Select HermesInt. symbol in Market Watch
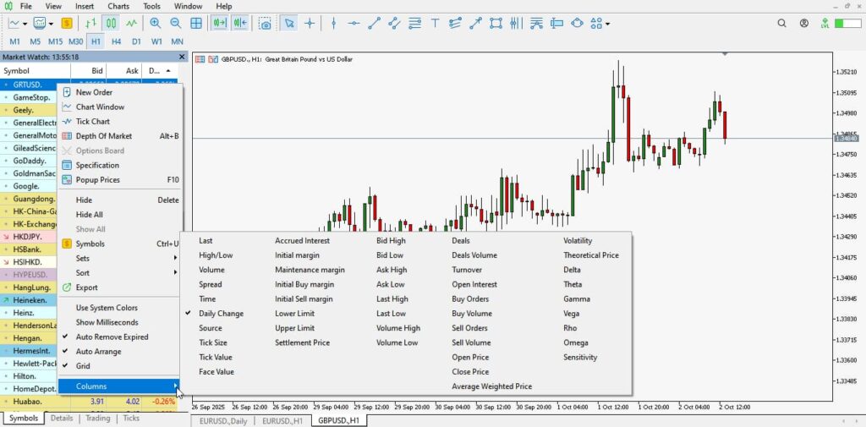 (31, 351)
